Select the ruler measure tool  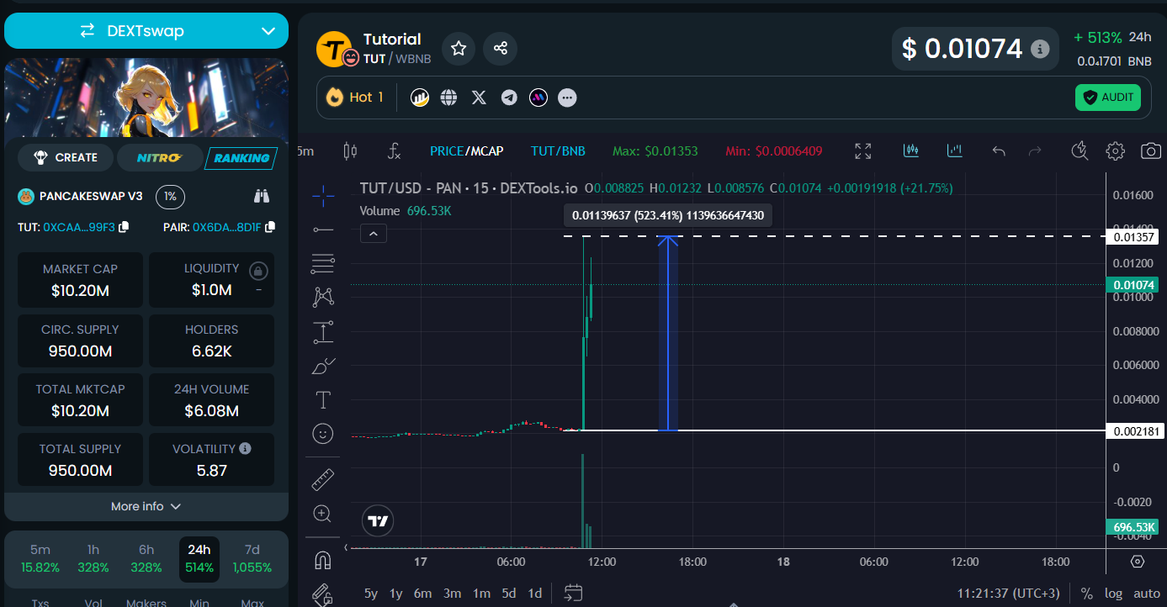pos(323,479)
